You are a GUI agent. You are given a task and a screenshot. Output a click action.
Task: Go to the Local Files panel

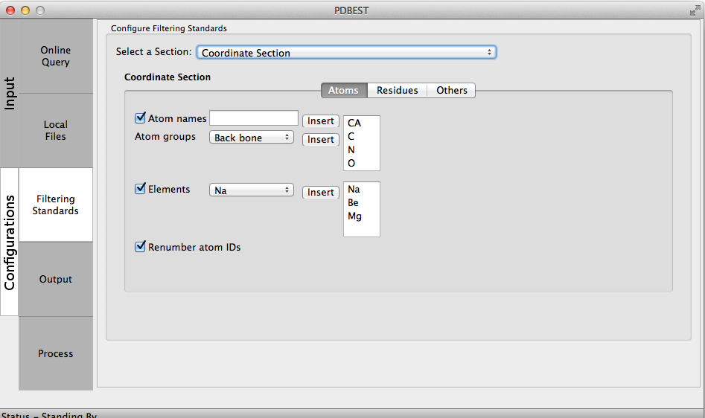(x=56, y=130)
